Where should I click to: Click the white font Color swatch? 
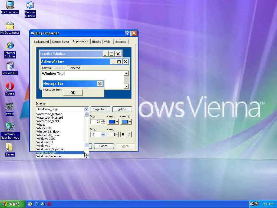click(x=112, y=135)
